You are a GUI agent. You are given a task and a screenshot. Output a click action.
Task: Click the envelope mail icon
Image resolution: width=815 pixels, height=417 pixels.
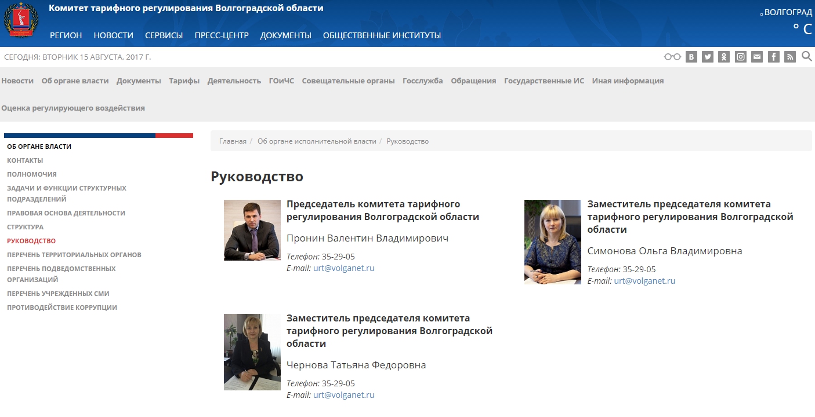[757, 57]
